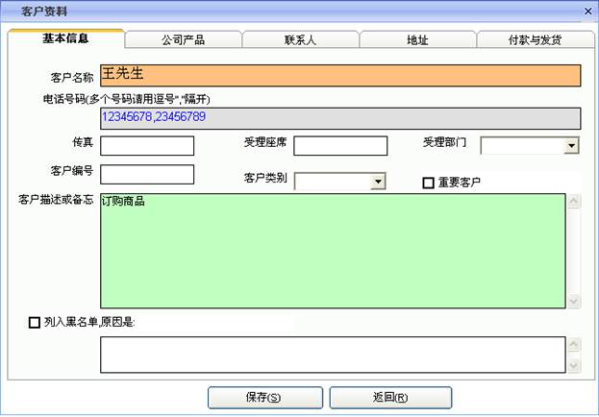
Task: Open the 联系人 tab
Action: 300,39
